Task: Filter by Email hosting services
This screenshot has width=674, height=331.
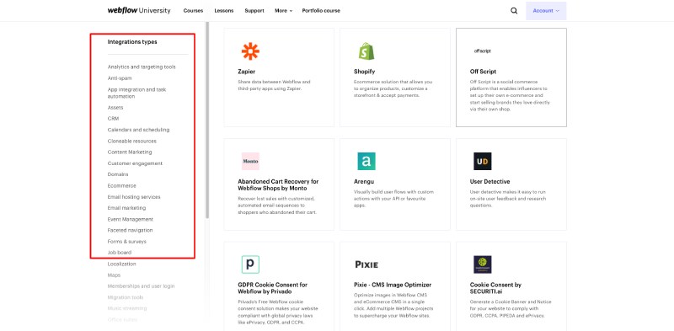Action: tap(134, 197)
